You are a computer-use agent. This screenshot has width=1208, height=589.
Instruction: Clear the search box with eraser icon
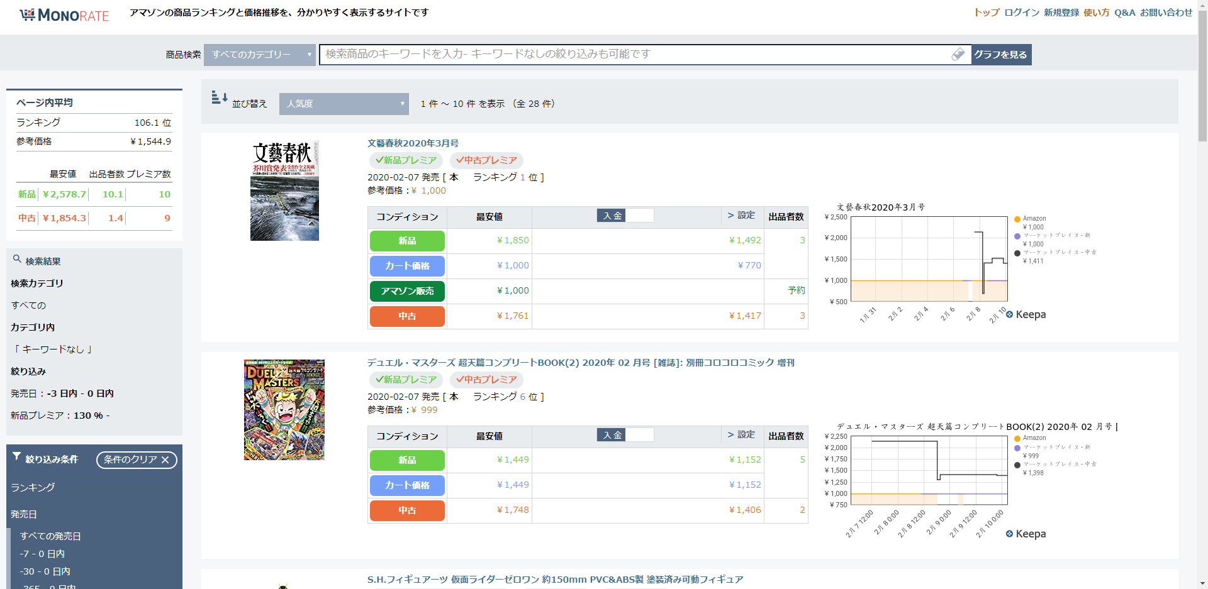tap(958, 55)
